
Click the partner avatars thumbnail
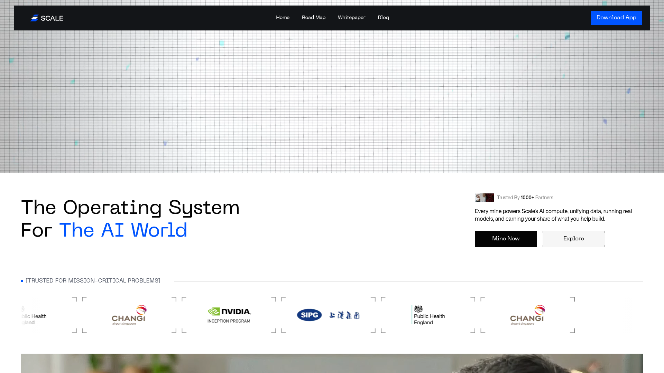pos(484,198)
